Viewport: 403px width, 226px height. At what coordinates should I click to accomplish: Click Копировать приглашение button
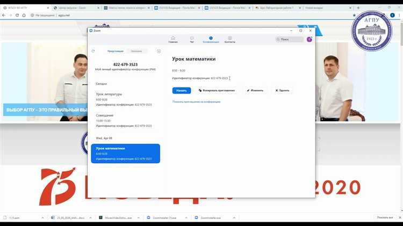tap(217, 90)
